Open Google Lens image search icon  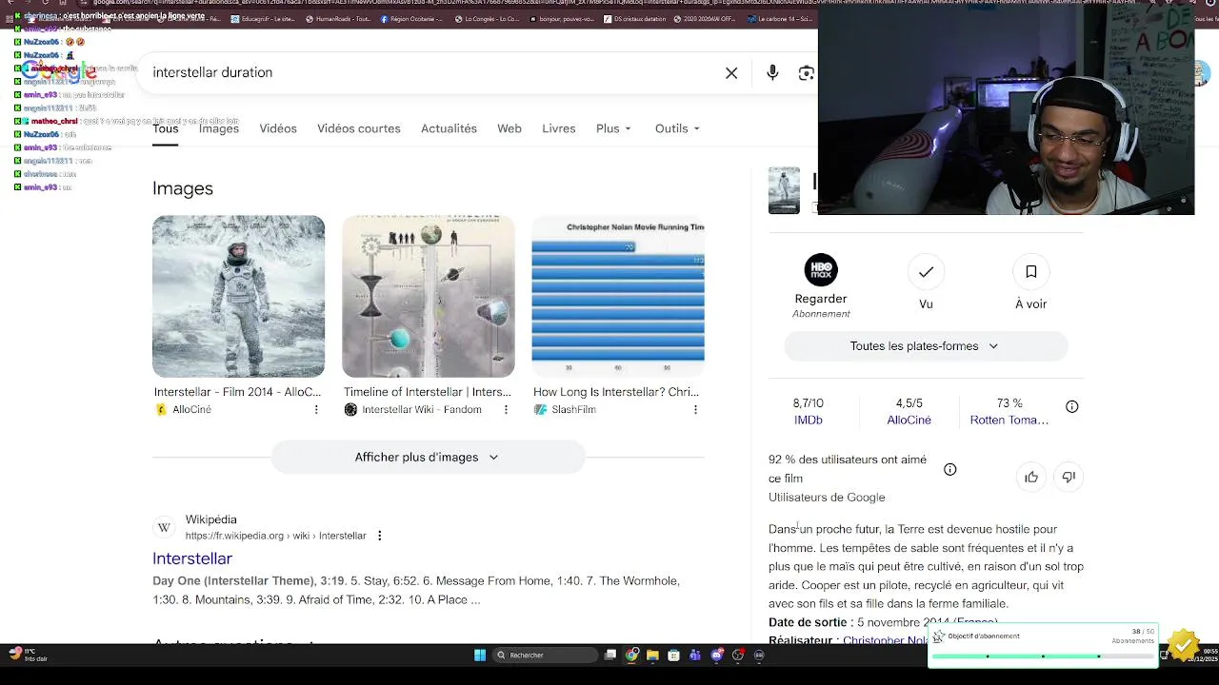807,73
